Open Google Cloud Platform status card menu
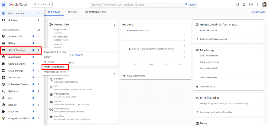The height and width of the screenshot is (125, 268). pos(260,25)
